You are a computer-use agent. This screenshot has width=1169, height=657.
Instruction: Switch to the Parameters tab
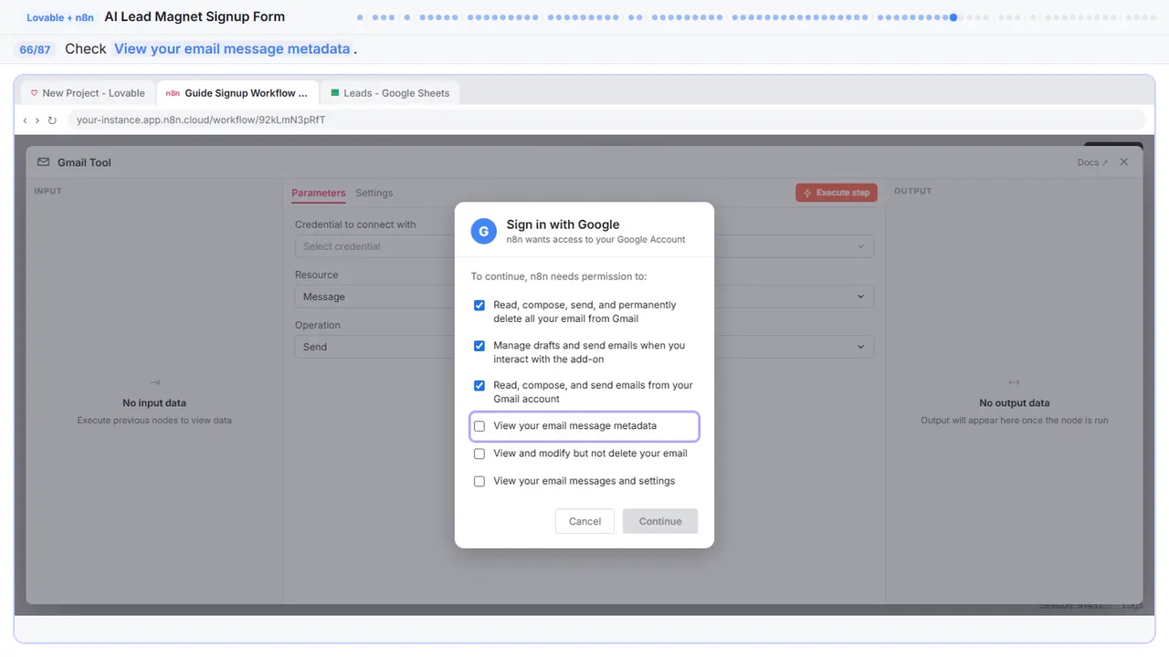pos(319,193)
